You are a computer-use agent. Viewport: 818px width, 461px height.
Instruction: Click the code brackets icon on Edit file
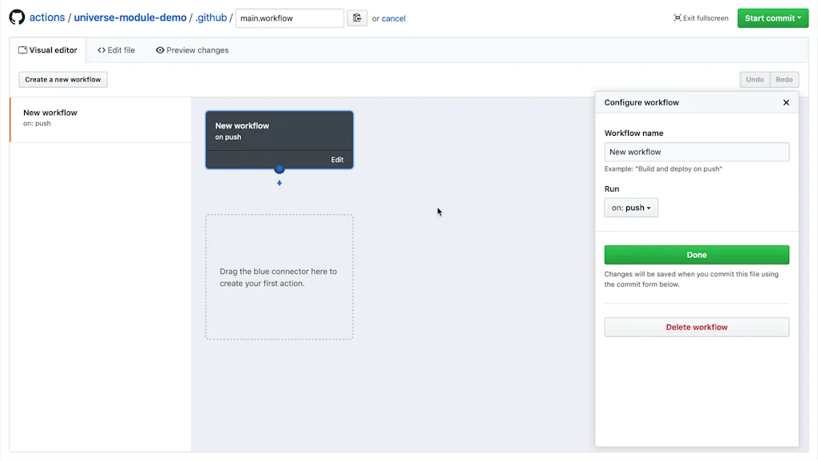[103, 50]
